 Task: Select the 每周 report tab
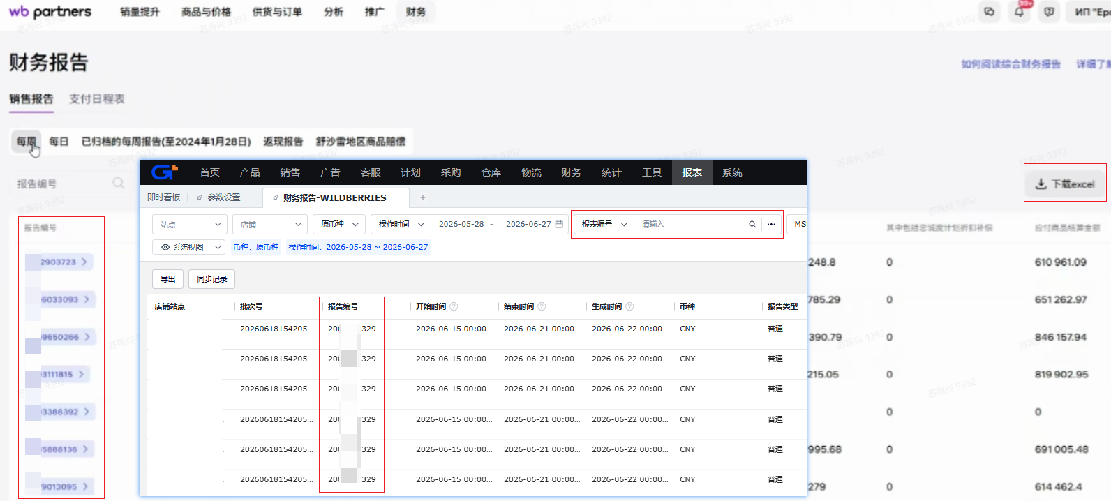pos(27,142)
